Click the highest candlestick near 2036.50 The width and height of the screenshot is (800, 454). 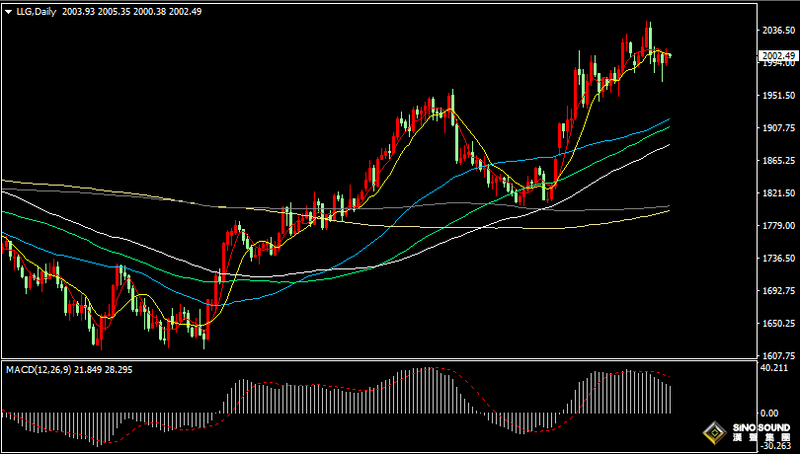click(x=649, y=35)
